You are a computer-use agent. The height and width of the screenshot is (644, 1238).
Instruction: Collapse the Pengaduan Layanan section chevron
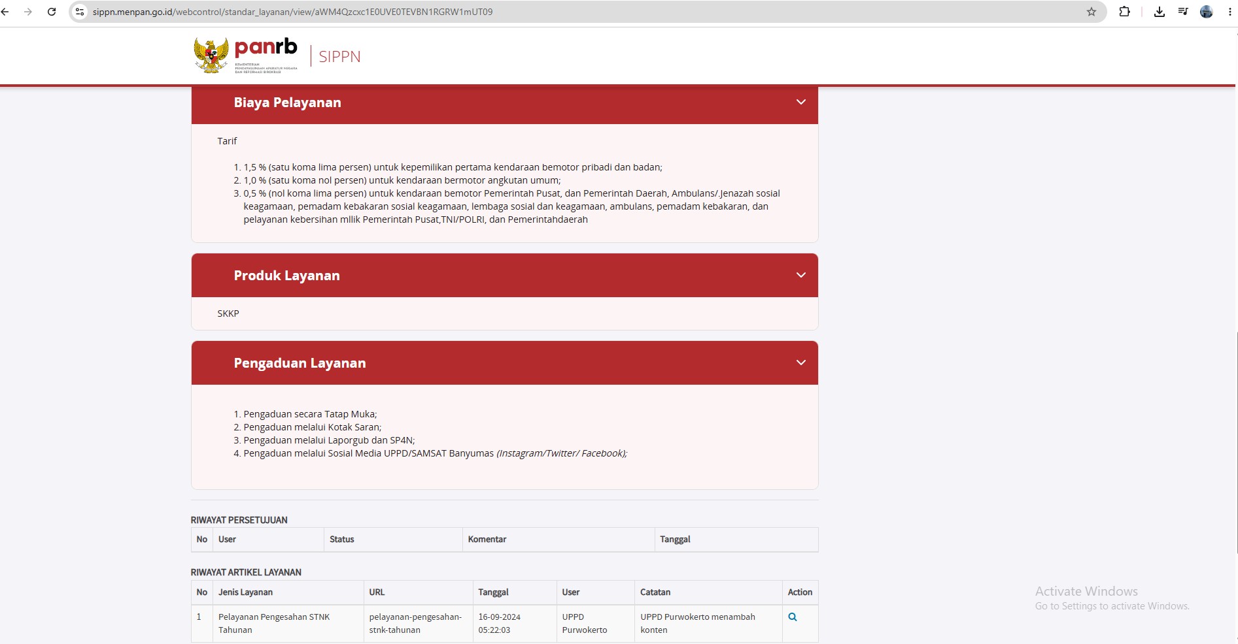801,362
